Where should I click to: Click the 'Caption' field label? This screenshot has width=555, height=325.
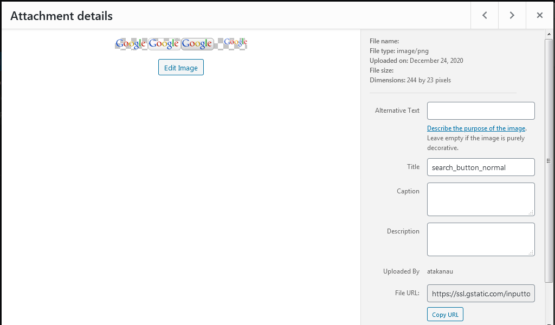click(408, 191)
